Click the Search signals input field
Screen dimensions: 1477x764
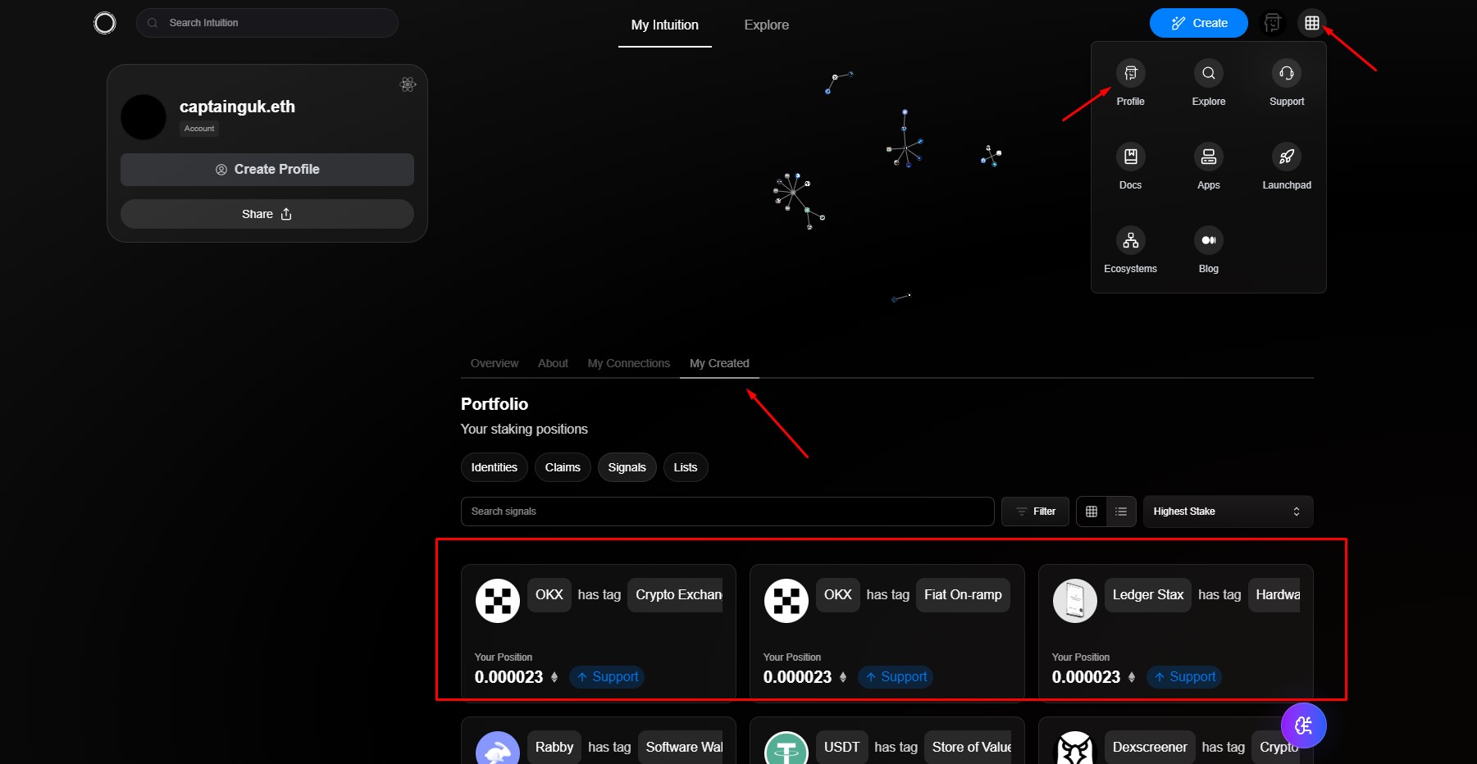click(727, 512)
